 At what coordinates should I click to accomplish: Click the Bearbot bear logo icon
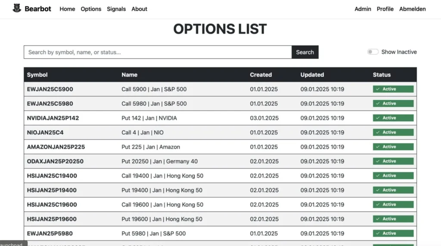click(17, 9)
